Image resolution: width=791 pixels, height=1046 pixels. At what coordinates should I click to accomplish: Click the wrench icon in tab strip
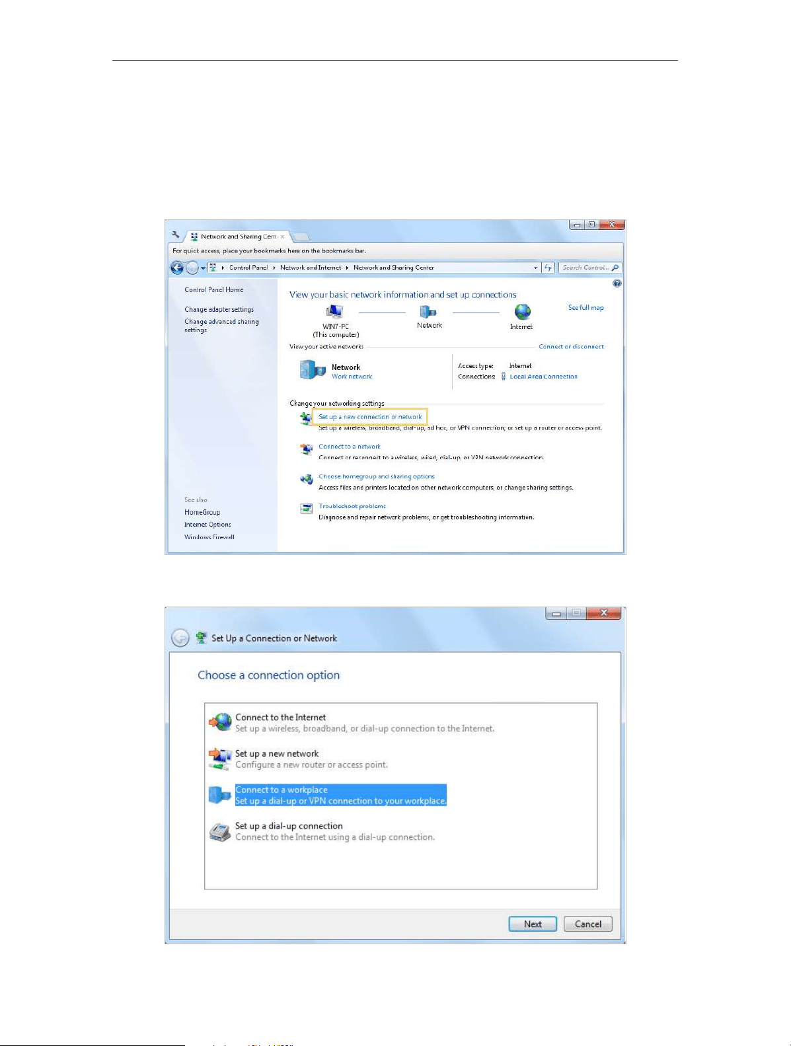pyautogui.click(x=175, y=235)
